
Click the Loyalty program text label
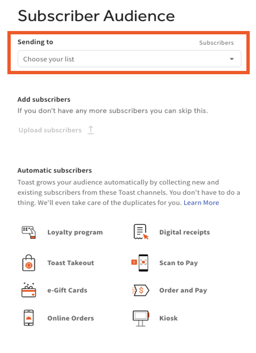point(75,232)
